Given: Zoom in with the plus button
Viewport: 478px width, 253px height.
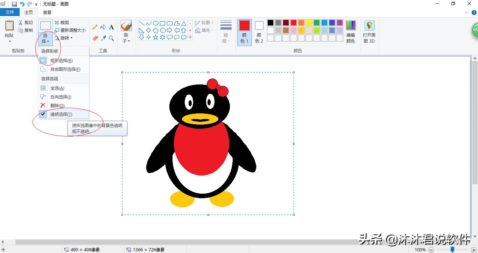Looking at the screenshot, I should tap(474, 250).
